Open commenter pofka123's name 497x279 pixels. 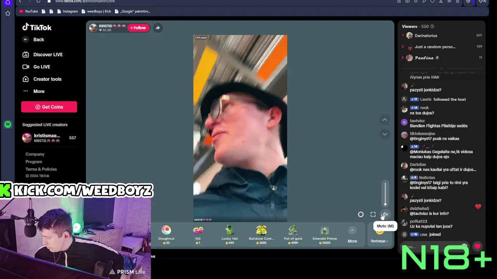(419, 221)
